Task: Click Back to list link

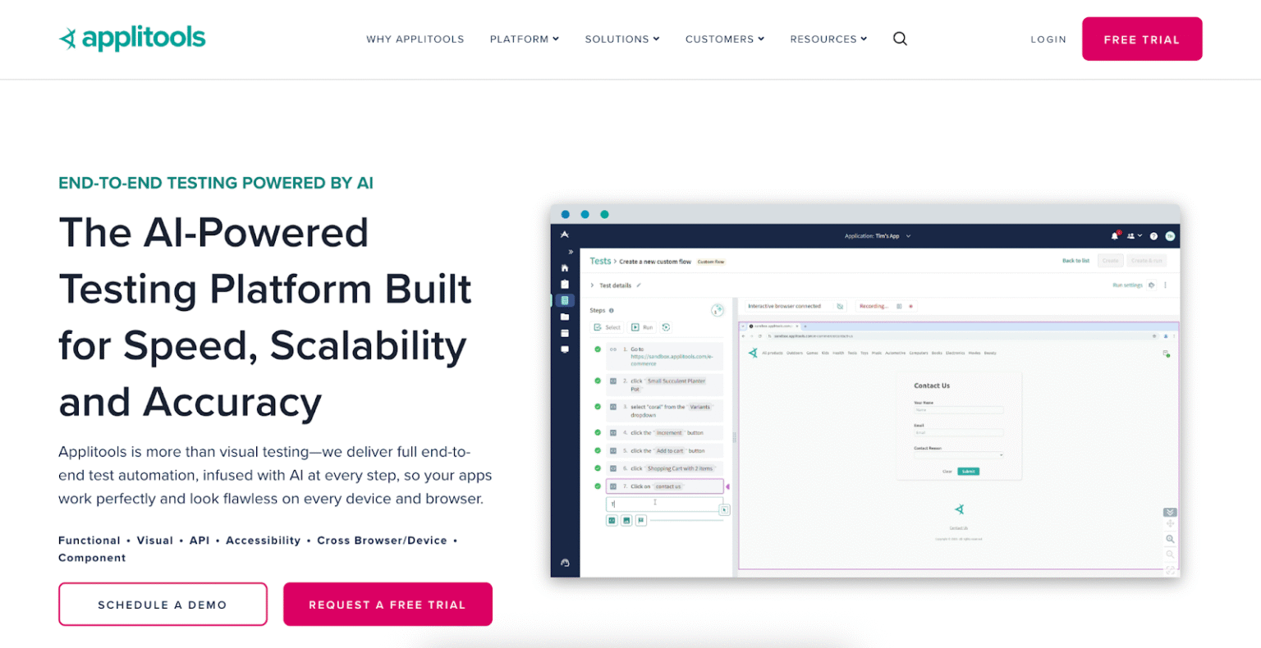Action: point(1075,260)
